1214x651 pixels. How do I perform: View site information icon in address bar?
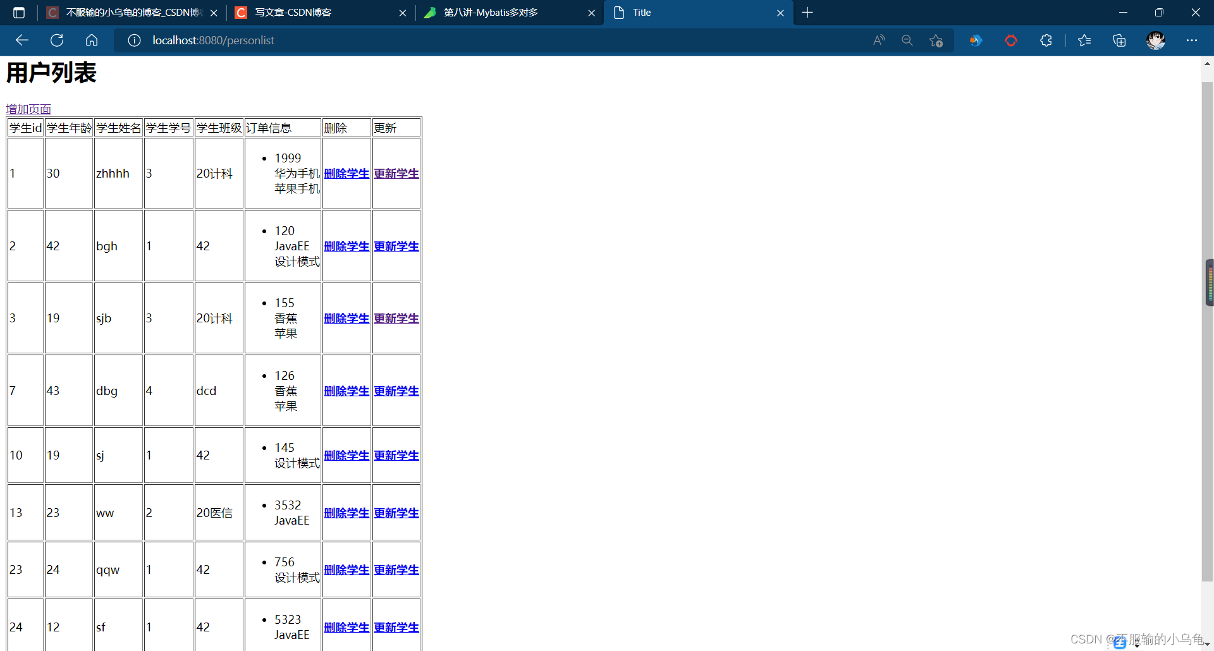[x=134, y=40]
